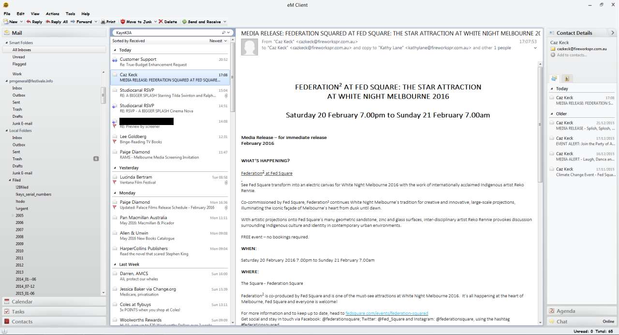Open the New dropdown arrow
Viewport: 619px width, 335px height.
point(21,22)
